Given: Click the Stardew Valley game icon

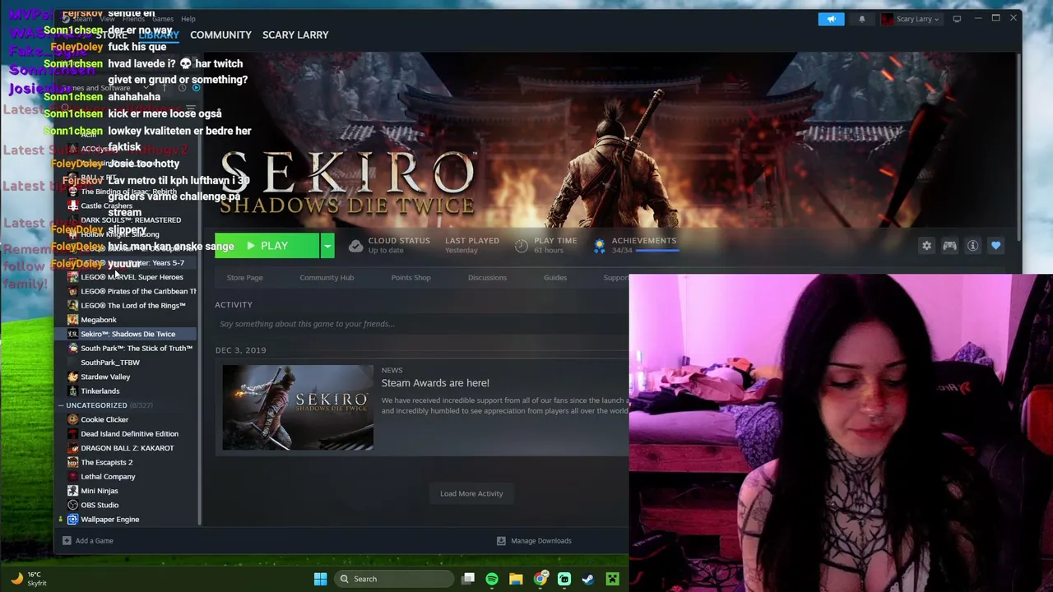Looking at the screenshot, I should (x=72, y=377).
